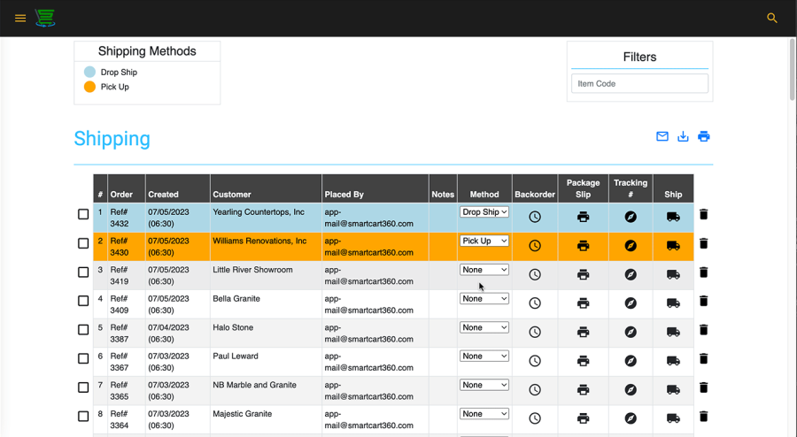Open method dropdown for Majestic Granite

[x=484, y=414]
